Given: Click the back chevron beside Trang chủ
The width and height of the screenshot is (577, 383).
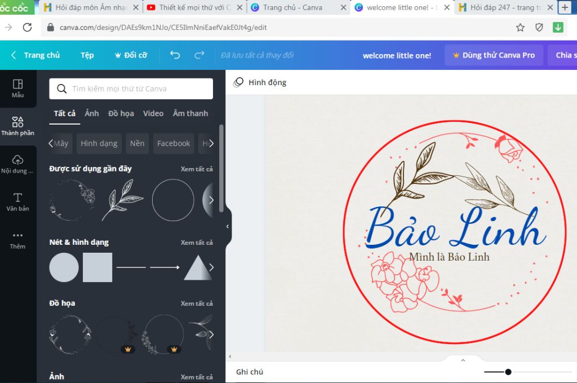Looking at the screenshot, I should (14, 55).
